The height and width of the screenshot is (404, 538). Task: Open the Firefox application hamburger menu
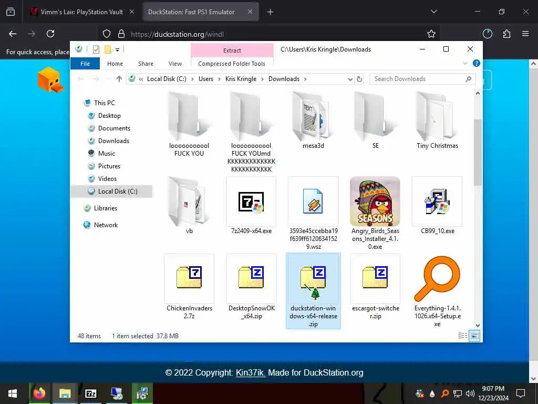tap(525, 34)
